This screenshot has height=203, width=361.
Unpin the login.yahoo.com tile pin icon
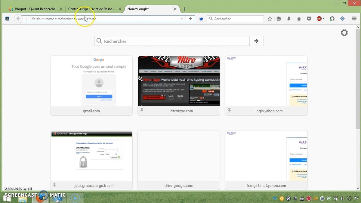pyautogui.click(x=229, y=110)
